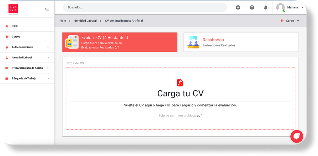The image size is (318, 156).
Task: Open notifications bell icon
Action: coord(266,7)
